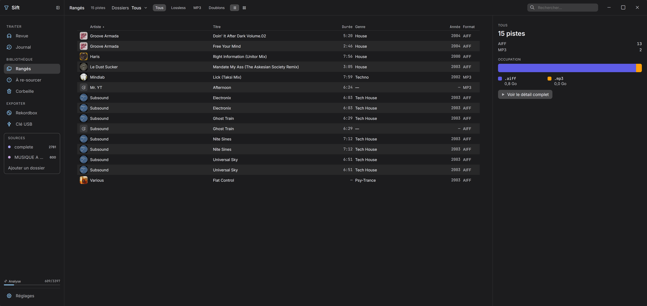Focus the Rechercher search field

pyautogui.click(x=563, y=7)
